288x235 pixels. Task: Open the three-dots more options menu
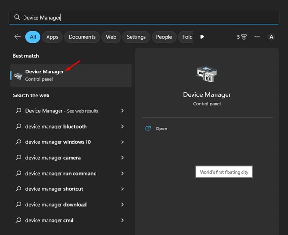tap(257, 37)
